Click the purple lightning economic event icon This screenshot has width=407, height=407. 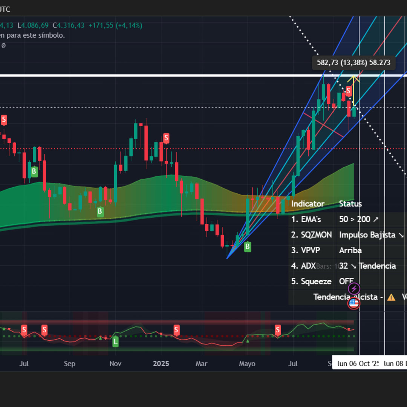click(x=353, y=288)
